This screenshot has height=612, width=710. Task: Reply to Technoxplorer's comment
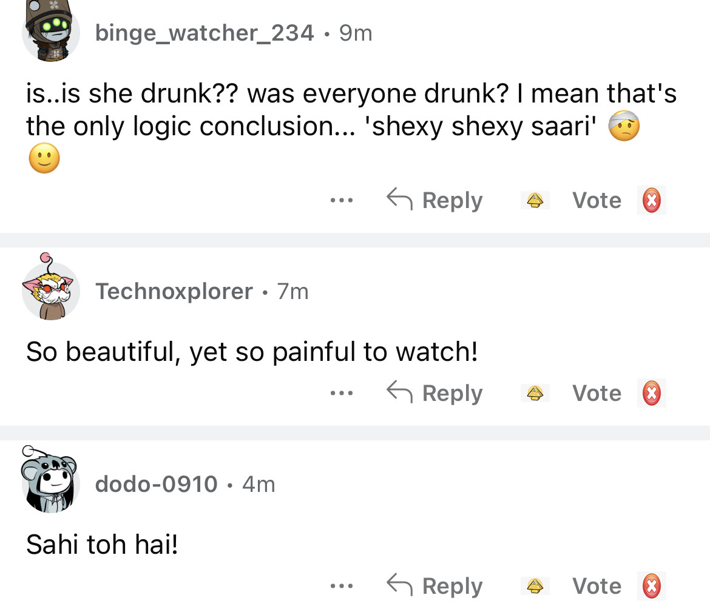point(435,393)
